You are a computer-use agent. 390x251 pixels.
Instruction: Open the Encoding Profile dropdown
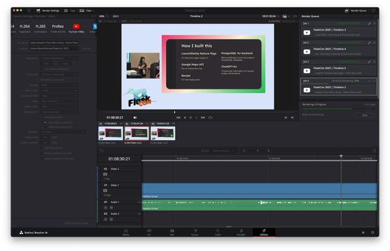59,96
